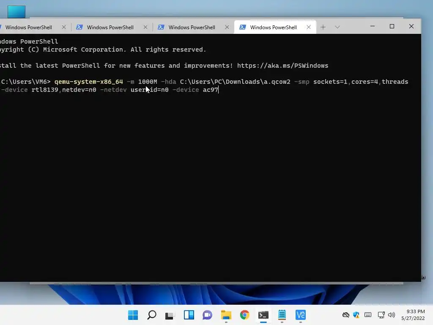Image resolution: width=433 pixels, height=325 pixels.
Task: Click the PowerShell icon on second tab
Action: tap(79, 27)
